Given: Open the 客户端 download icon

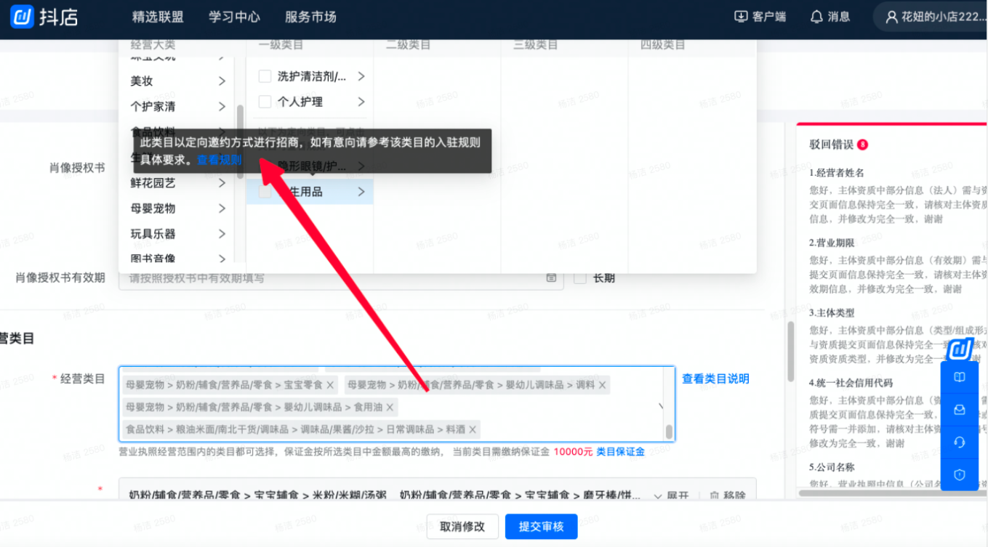Looking at the screenshot, I should [741, 17].
